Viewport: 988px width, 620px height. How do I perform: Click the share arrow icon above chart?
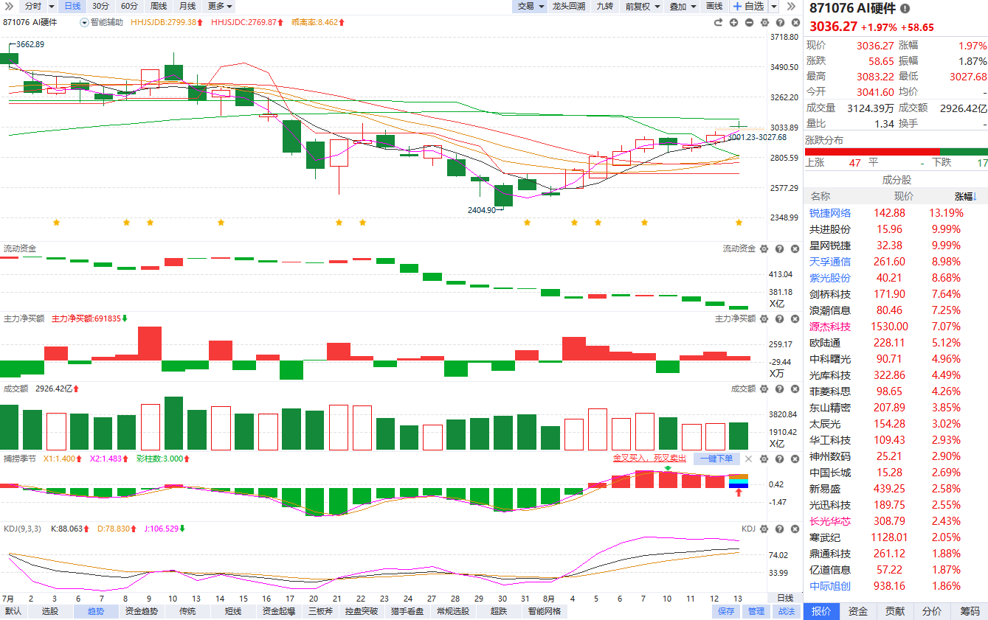tap(718, 22)
